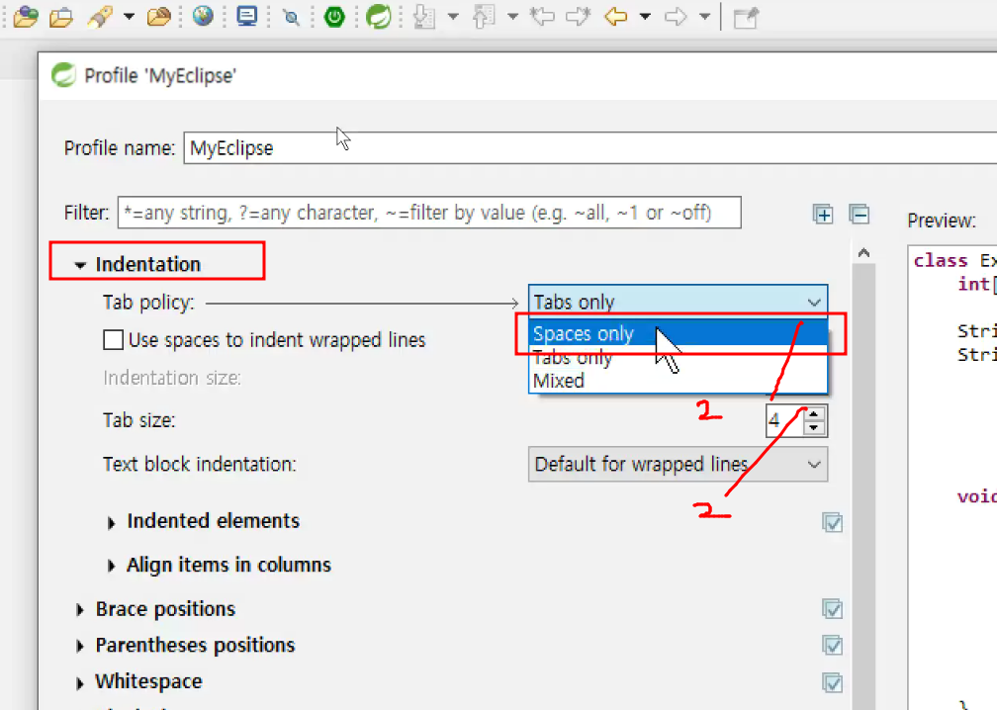Image resolution: width=997 pixels, height=710 pixels.
Task: Expand the Whitespace section
Action: tap(79, 683)
